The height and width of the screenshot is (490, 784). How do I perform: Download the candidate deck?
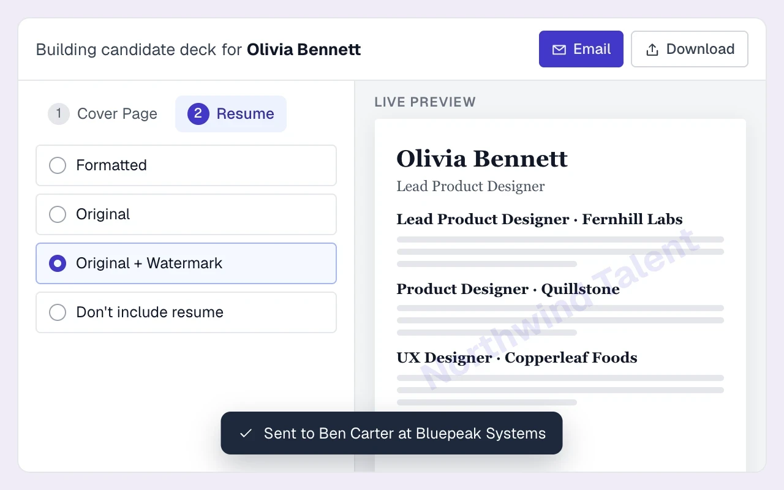[690, 49]
